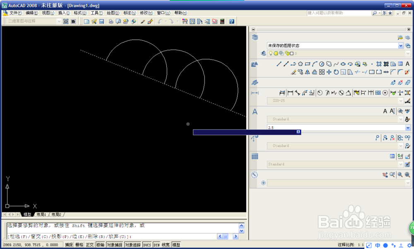The width and height of the screenshot is (414, 249).
Task: Toggle 栅格 (Grid) display in status bar
Action: pos(79,245)
